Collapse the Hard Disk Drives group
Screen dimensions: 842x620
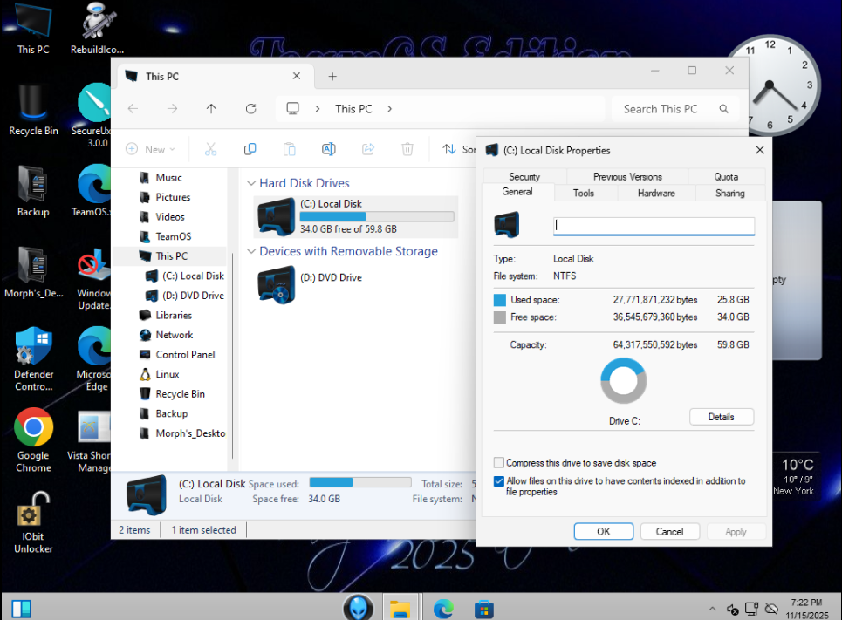251,184
